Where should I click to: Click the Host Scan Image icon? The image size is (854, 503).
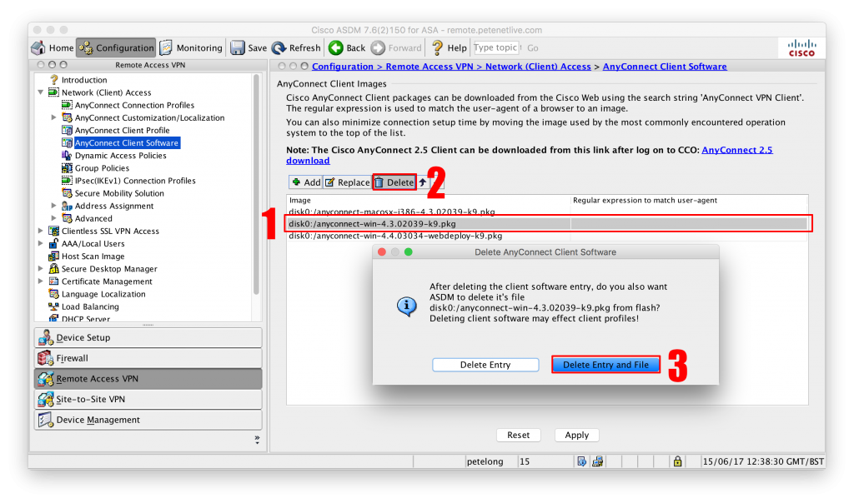[x=53, y=256]
